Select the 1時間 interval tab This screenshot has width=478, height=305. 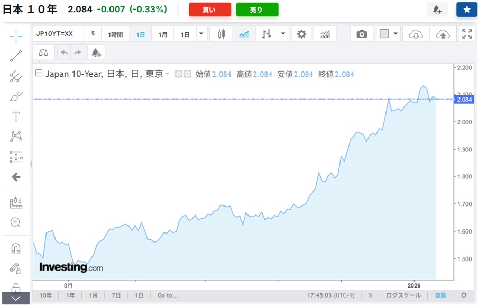click(115, 34)
